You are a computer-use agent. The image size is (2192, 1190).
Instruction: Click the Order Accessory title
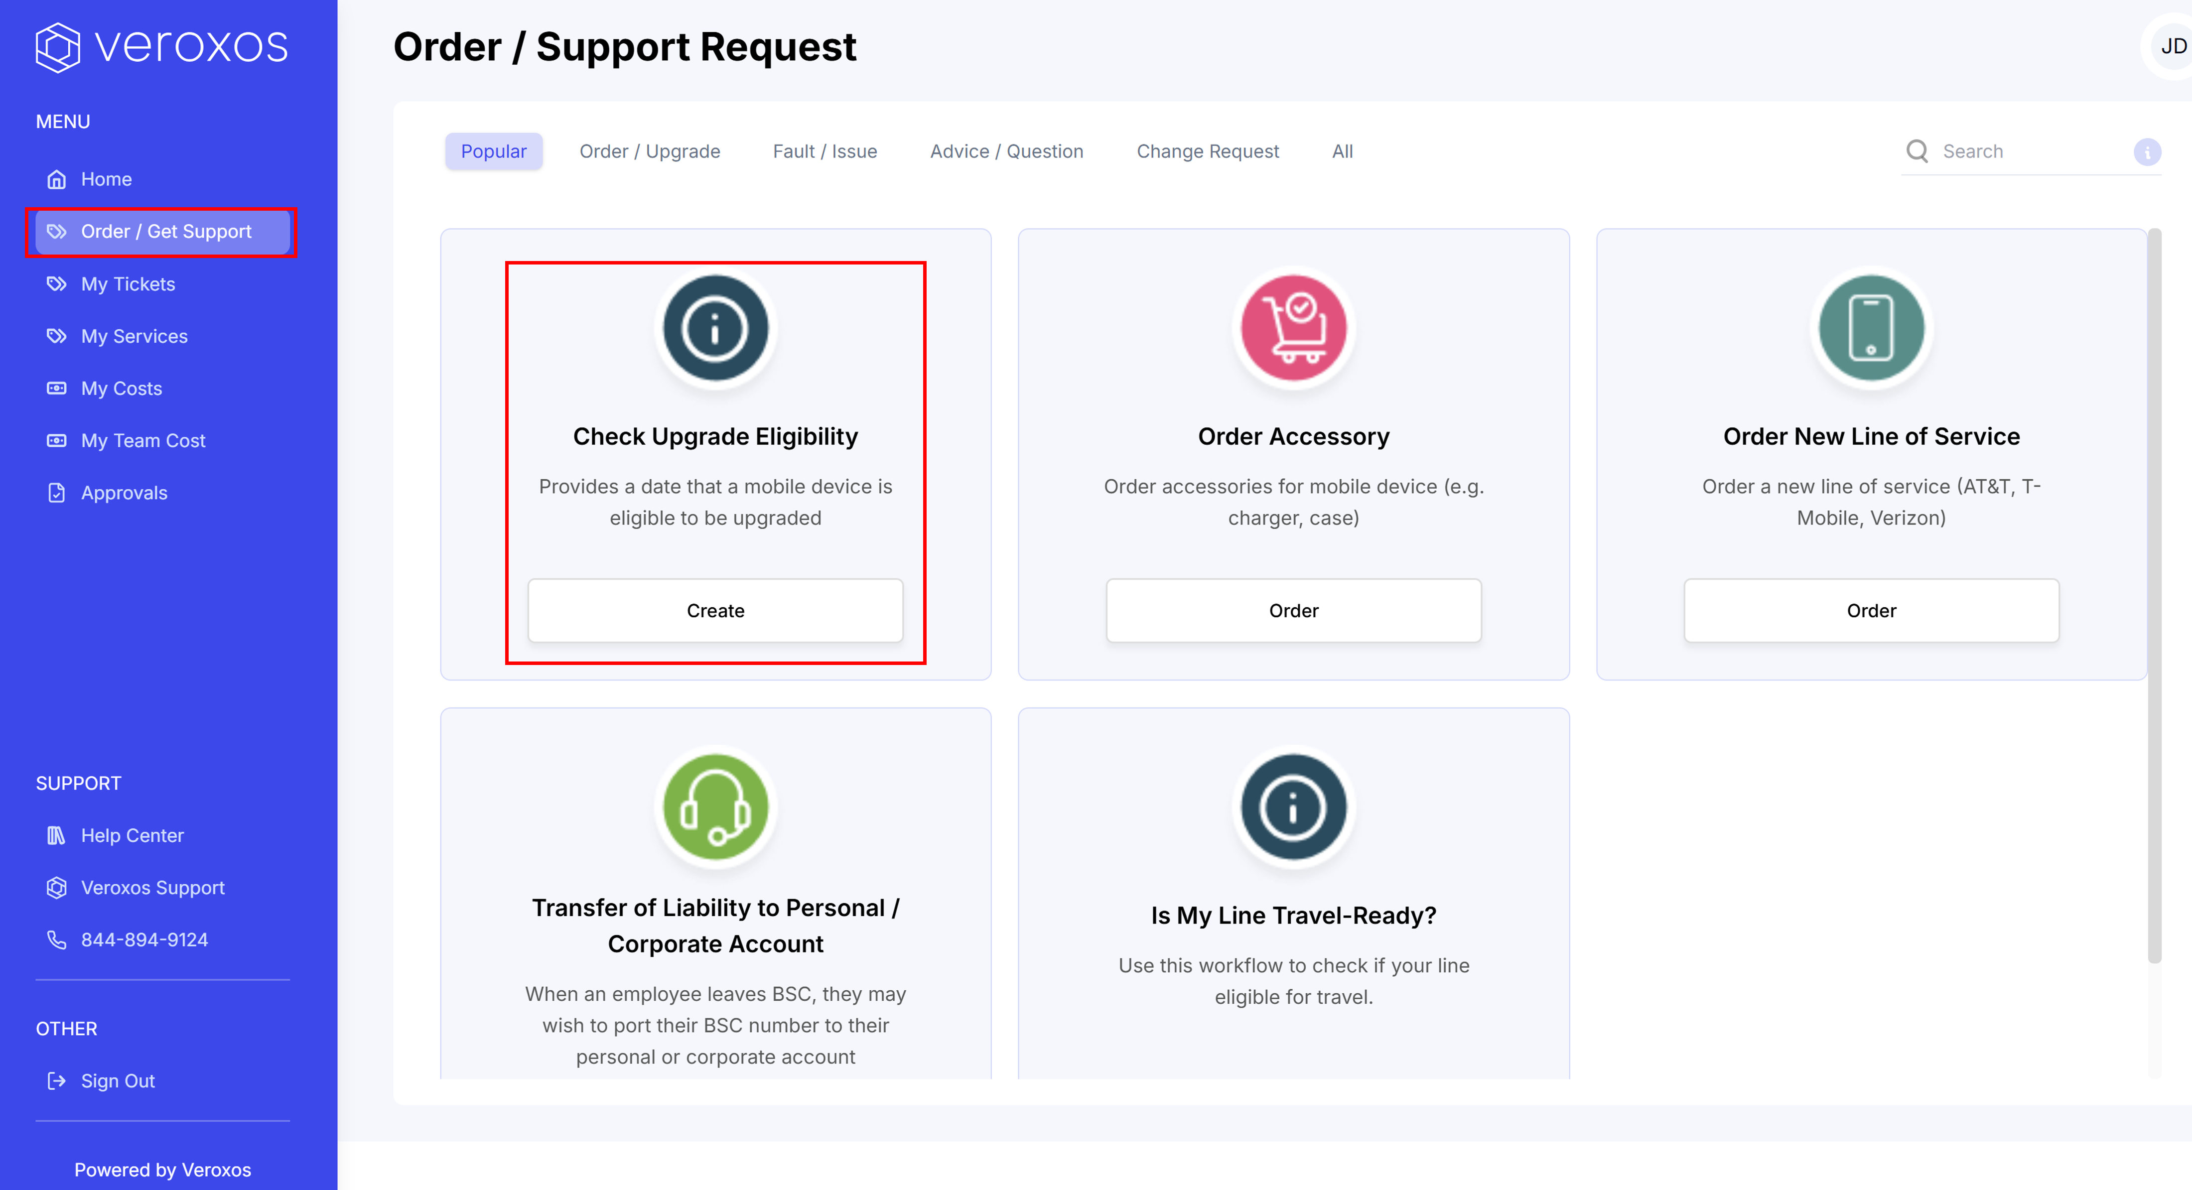(1293, 436)
